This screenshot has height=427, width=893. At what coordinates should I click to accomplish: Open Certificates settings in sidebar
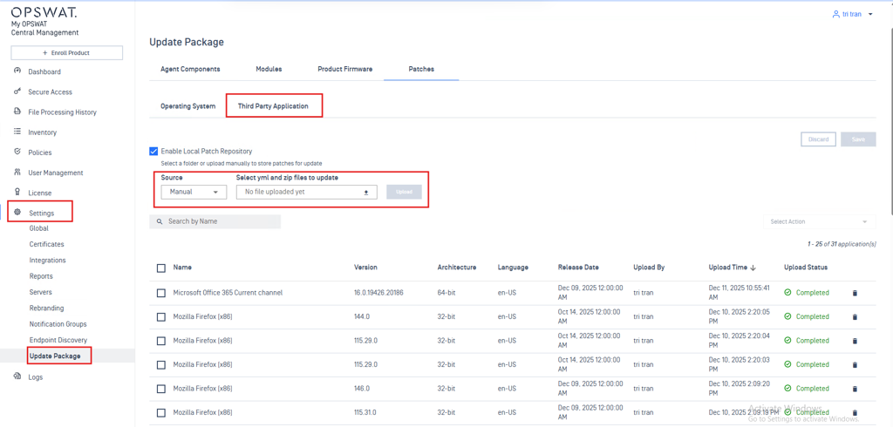point(47,244)
